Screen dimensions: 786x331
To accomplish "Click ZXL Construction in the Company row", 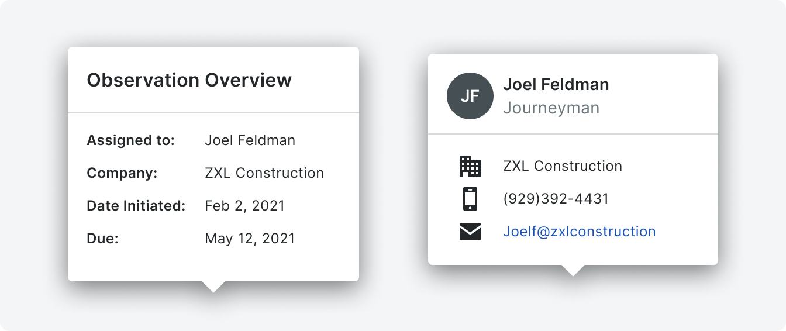I will pyautogui.click(x=264, y=173).
